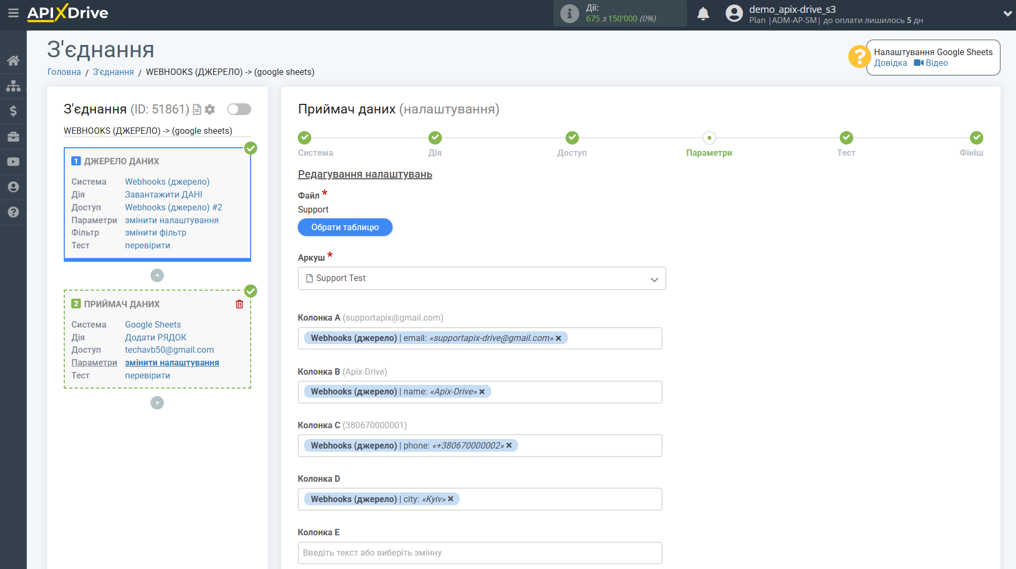Click into the Колонка D field

480,499
